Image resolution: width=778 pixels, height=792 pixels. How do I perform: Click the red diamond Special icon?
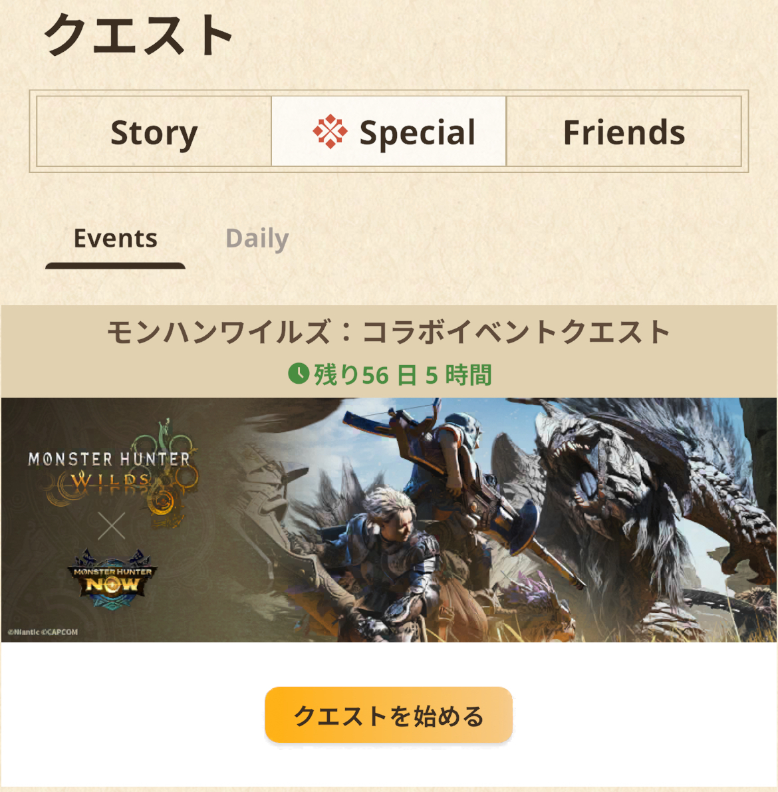pyautogui.click(x=330, y=132)
